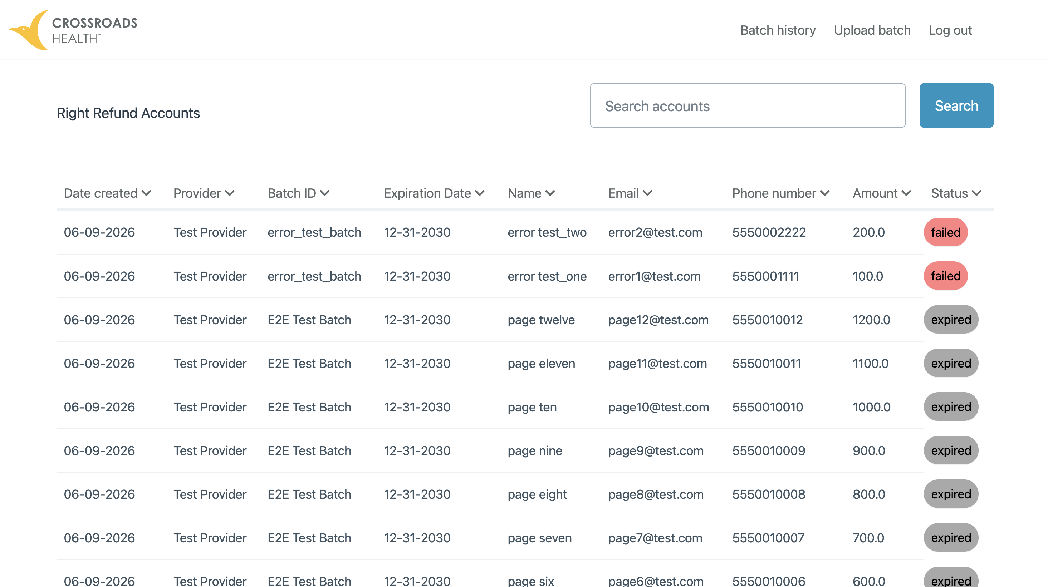Click name cell page twelve

pyautogui.click(x=541, y=320)
